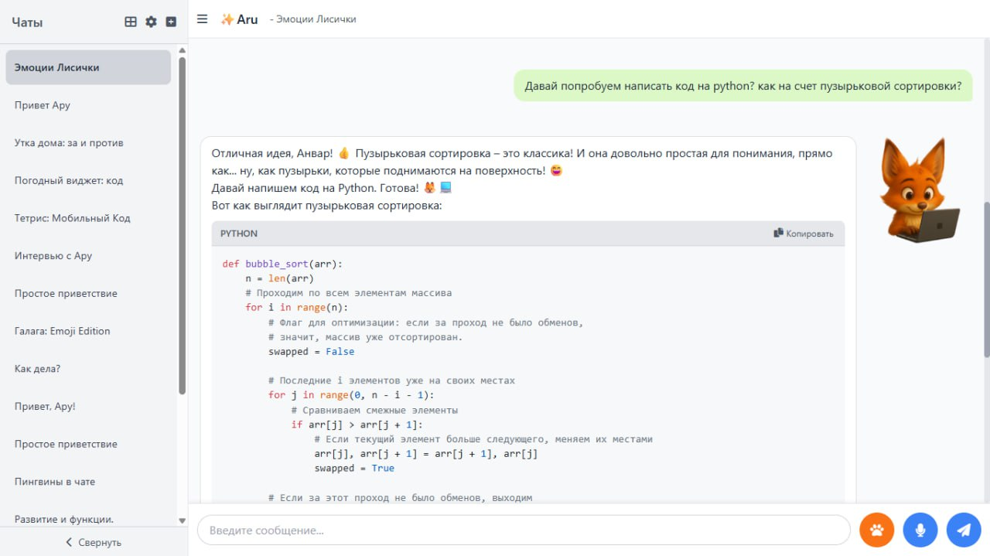Create new chat with plus icon

tap(171, 22)
